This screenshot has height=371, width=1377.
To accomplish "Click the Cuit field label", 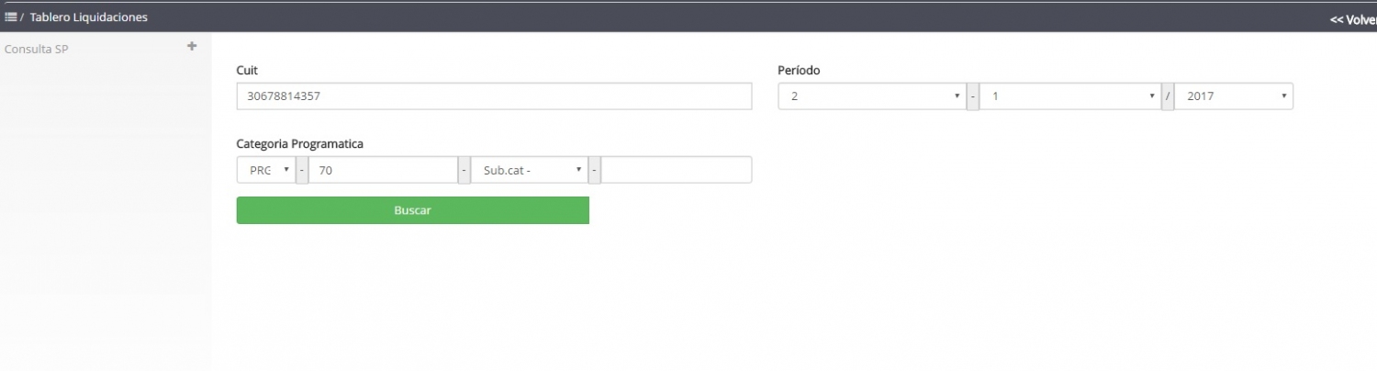I will [x=247, y=70].
